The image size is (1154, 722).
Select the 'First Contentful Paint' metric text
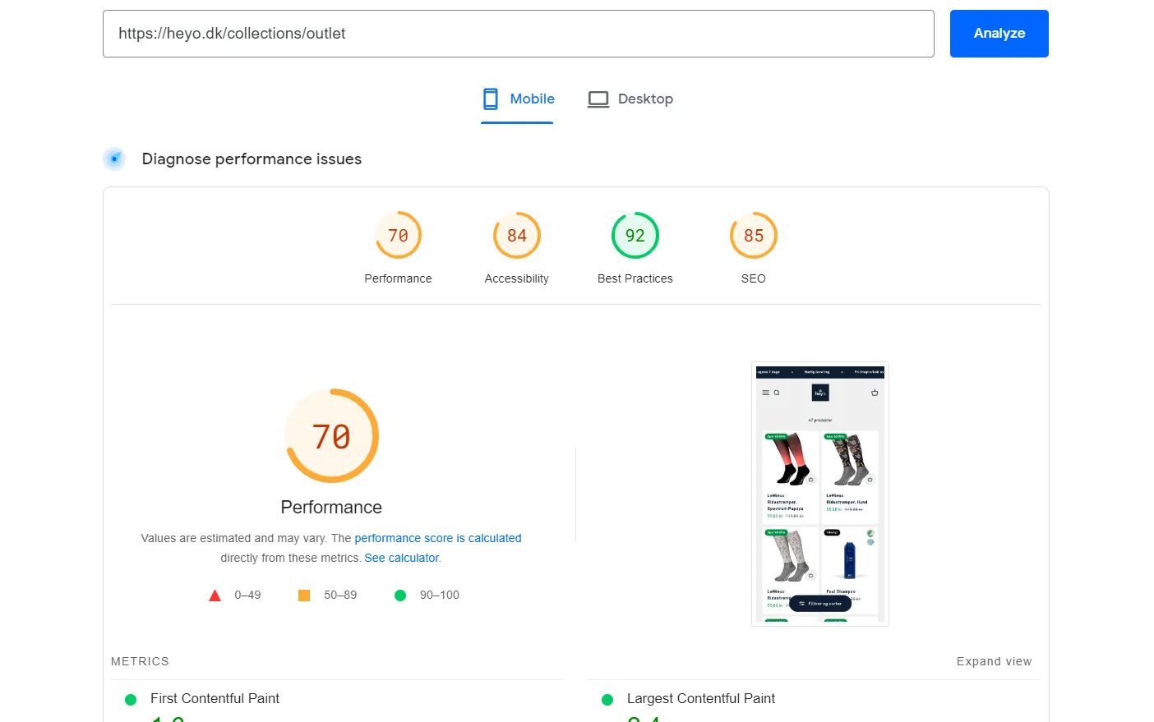(x=215, y=698)
